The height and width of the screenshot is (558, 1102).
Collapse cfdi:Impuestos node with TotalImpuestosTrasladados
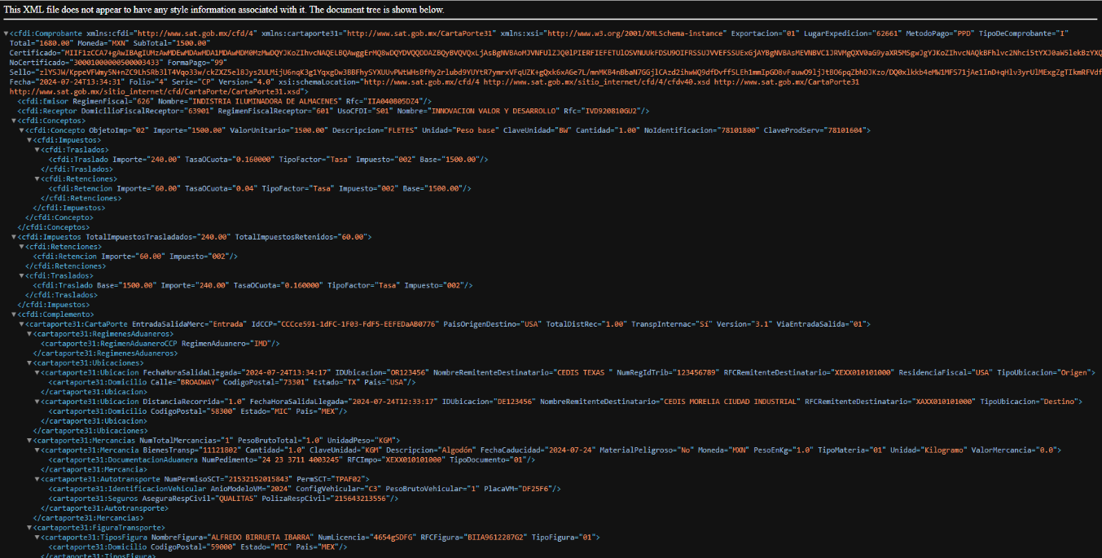coord(14,237)
